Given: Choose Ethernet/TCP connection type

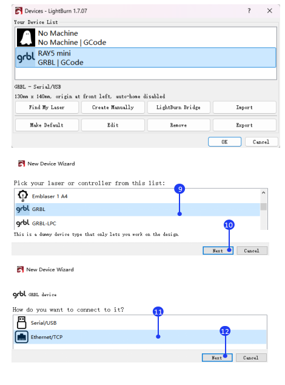Looking at the screenshot, I should click(140, 337).
